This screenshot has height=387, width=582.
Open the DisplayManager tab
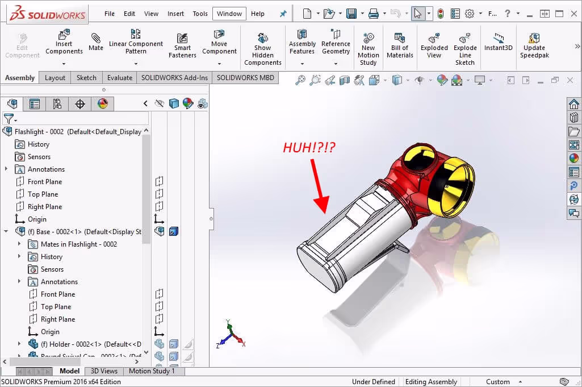click(x=102, y=103)
